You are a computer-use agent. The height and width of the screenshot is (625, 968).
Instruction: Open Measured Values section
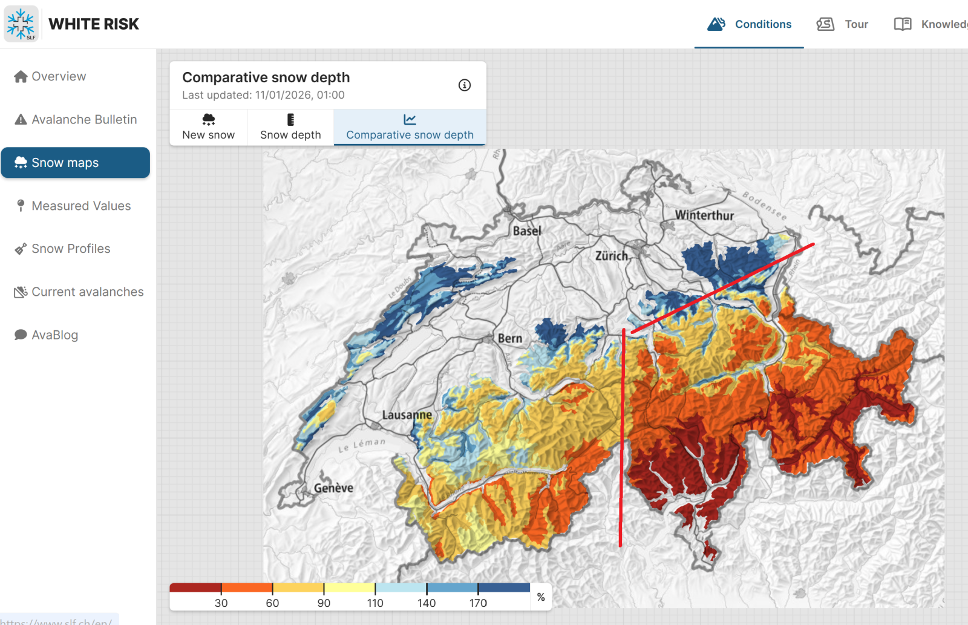tap(81, 206)
